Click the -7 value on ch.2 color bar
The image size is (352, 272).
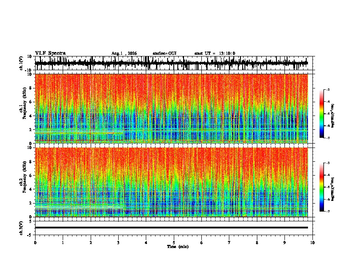pos(328,211)
